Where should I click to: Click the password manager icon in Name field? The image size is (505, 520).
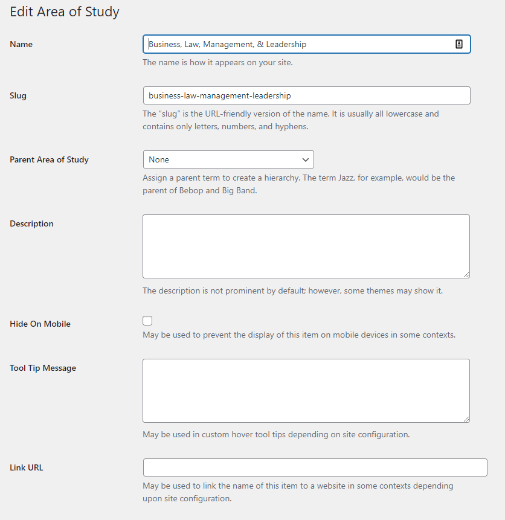coord(459,44)
